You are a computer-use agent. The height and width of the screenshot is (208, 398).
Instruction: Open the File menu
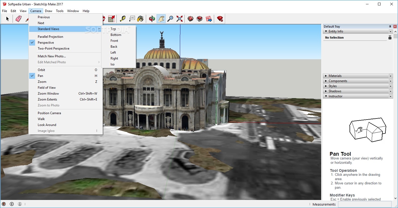pyautogui.click(x=5, y=11)
